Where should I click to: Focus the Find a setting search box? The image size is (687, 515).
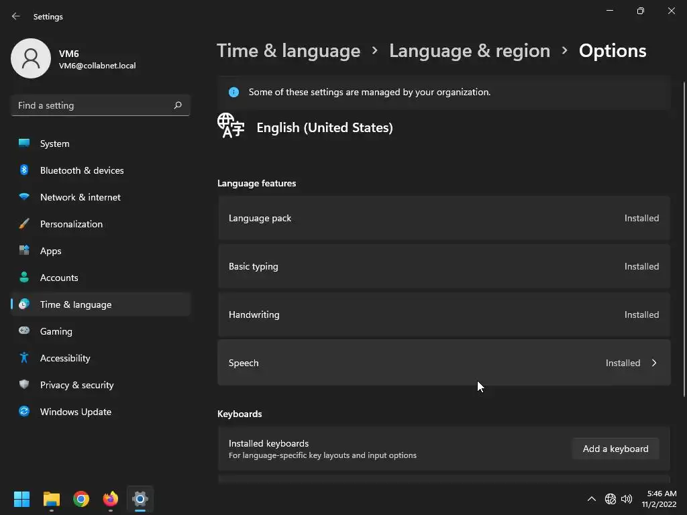(93, 105)
